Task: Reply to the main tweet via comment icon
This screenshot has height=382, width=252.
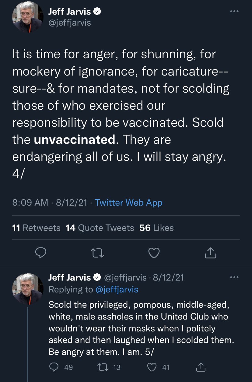Action: point(41,252)
